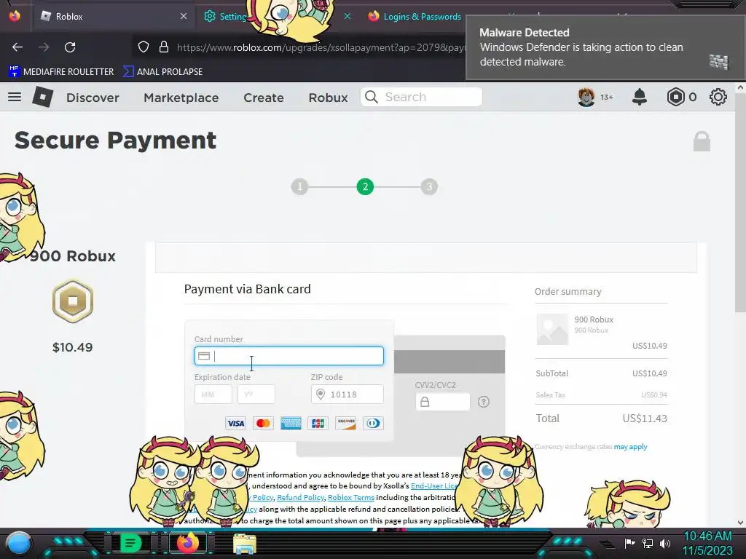Open Firefox from the taskbar
Viewport: 746px width, 559px height.
(187, 543)
